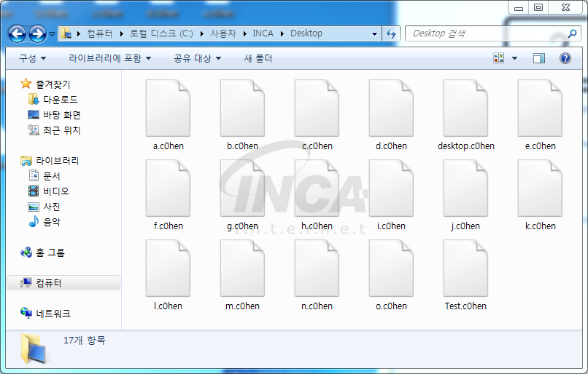Select the k.c0hen file icon
The width and height of the screenshot is (588, 374).
[540, 188]
